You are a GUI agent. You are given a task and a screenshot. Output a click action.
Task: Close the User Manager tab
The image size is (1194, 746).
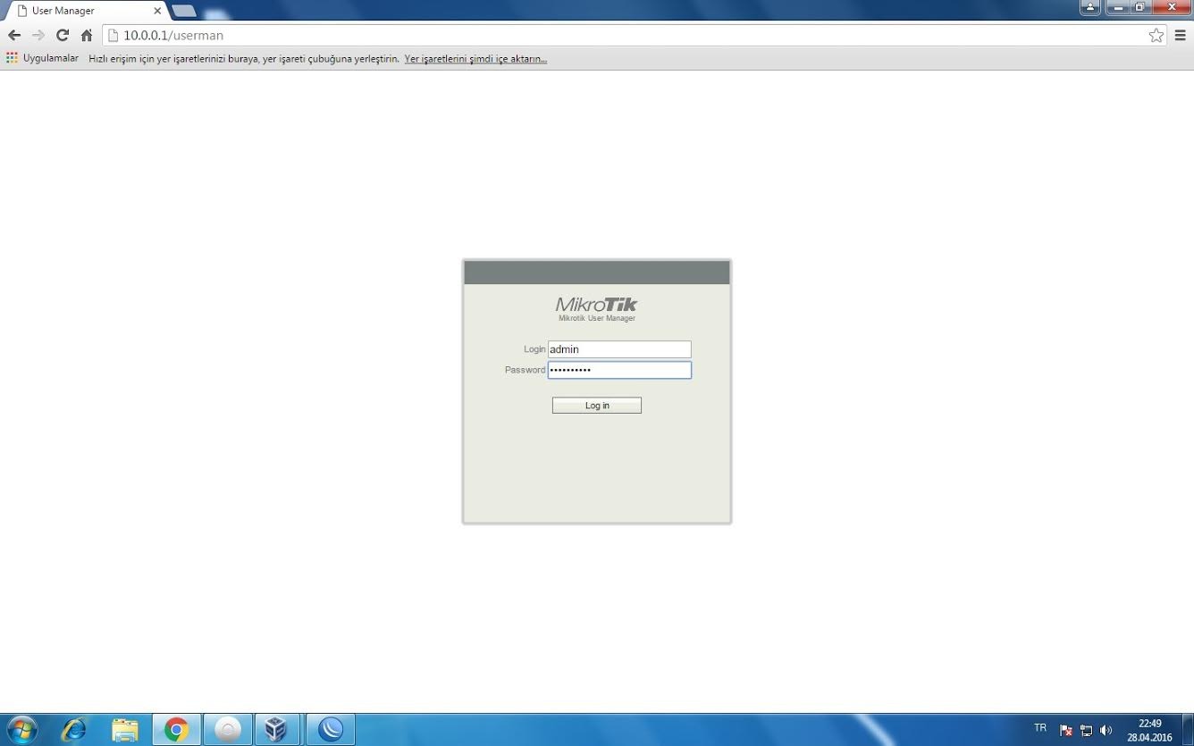(x=157, y=11)
